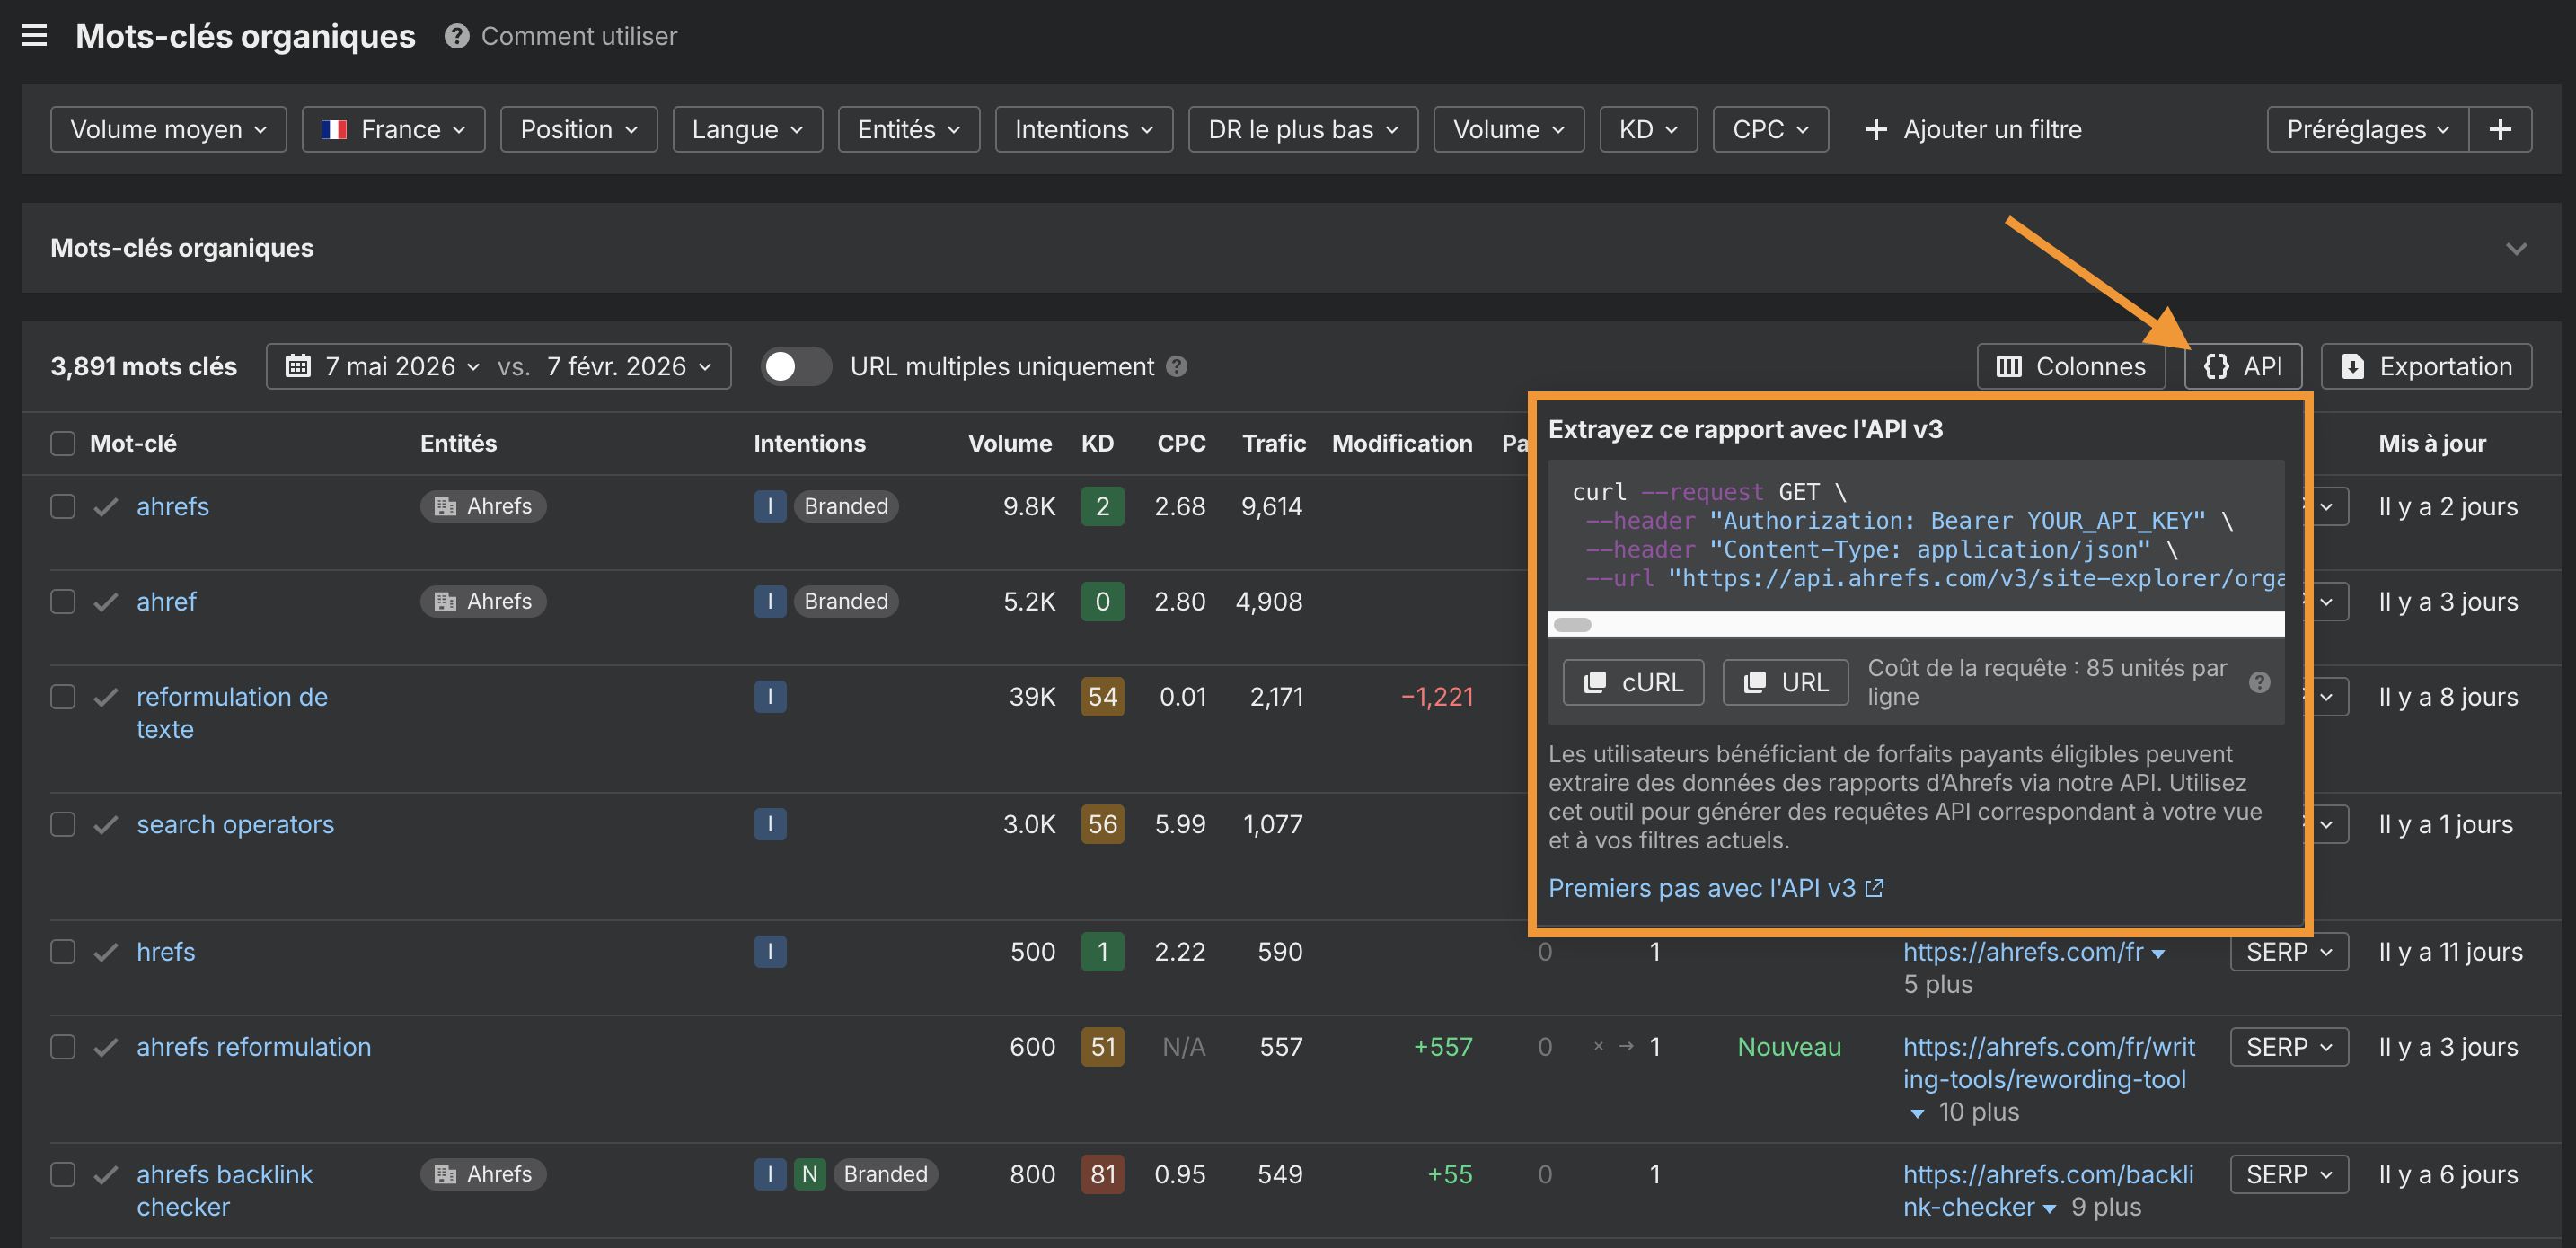Click checkmark icon next to reformulation de texte
The height and width of the screenshot is (1248, 2576).
106,697
